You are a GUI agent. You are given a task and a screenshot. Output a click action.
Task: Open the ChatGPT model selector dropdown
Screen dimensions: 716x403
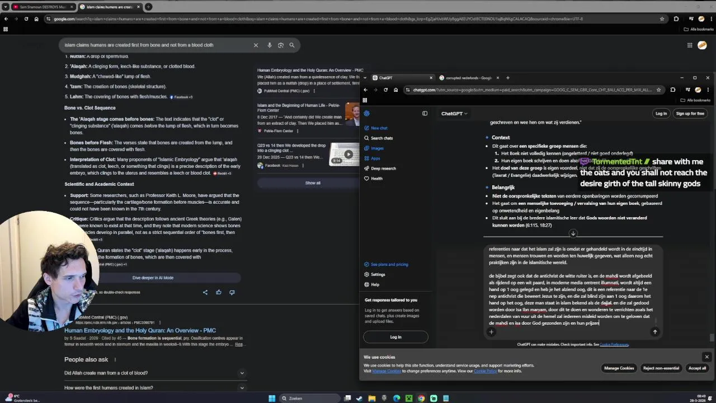point(454,114)
